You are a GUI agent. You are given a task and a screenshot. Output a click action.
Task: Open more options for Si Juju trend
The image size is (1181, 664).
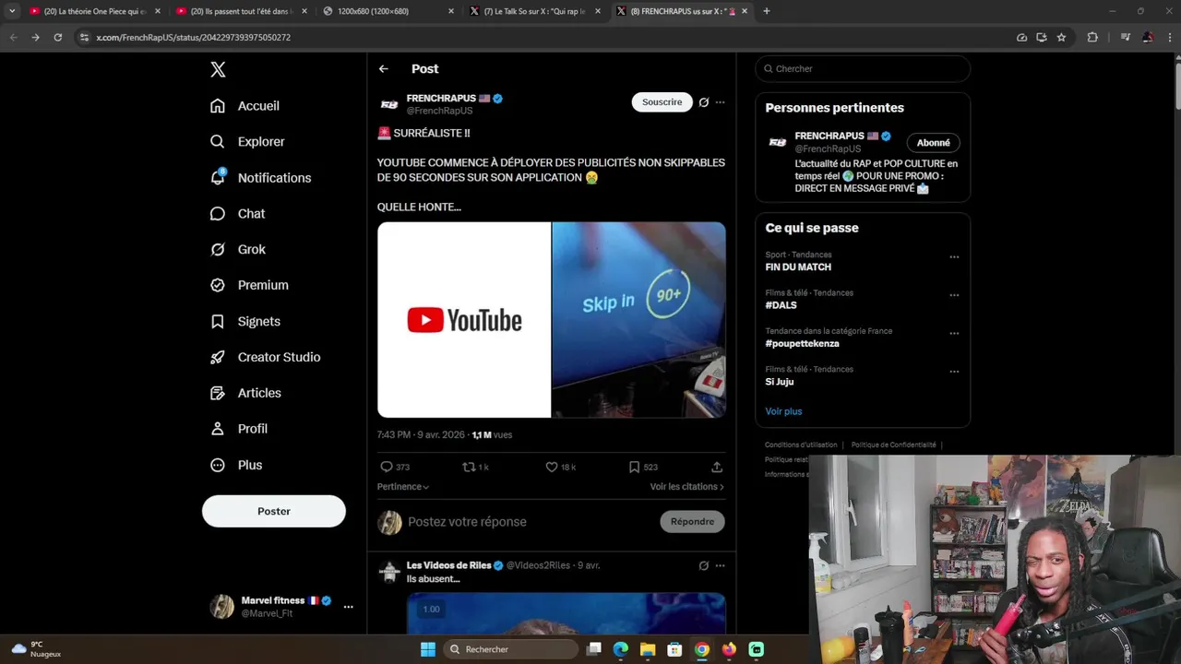(954, 372)
